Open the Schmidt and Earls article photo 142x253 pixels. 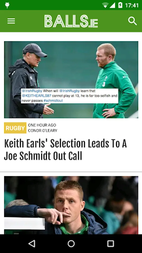(x=71, y=80)
